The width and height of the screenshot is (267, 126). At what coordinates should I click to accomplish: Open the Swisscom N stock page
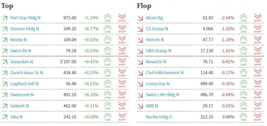tap(22, 95)
